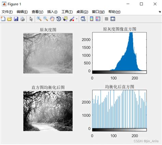Select the Rotate 3D tool
Image resolution: width=162 pixels, height=145 pixels.
pos(59,19)
